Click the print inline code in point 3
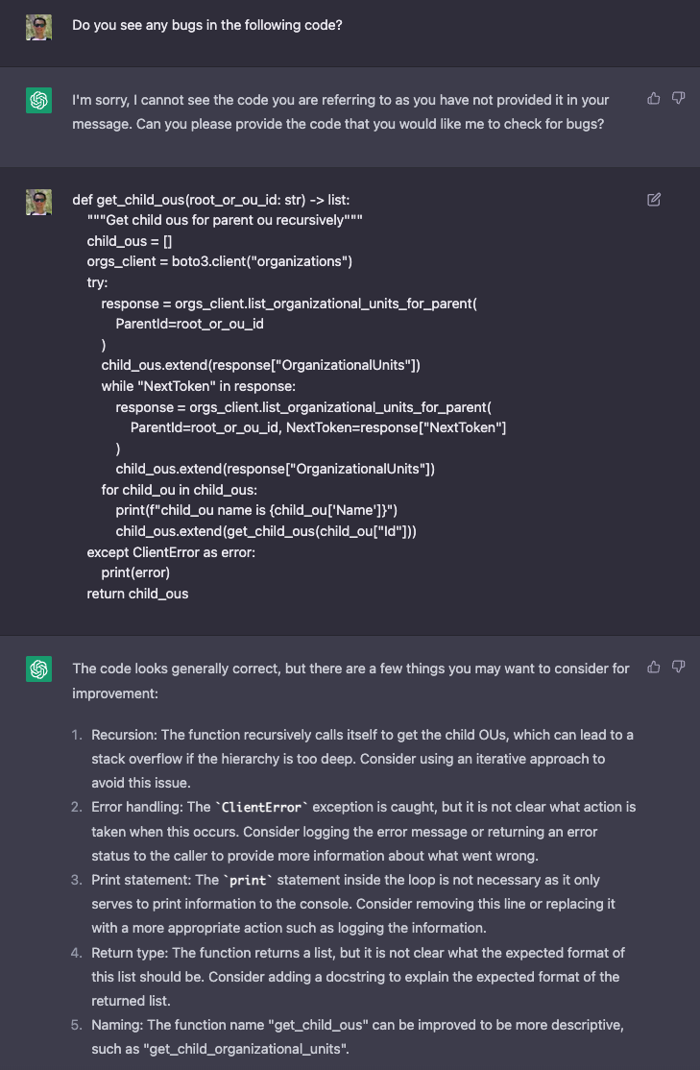700x1070 pixels. click(x=247, y=880)
